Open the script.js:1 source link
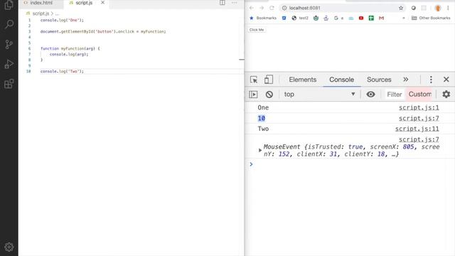 (x=419, y=107)
